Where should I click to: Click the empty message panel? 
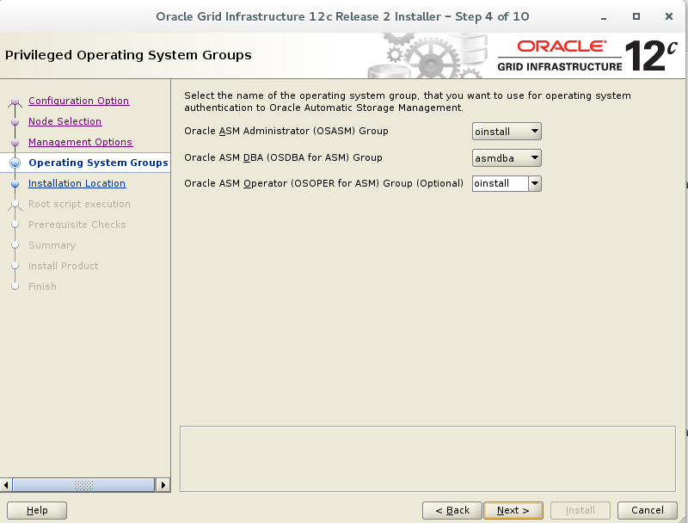[x=427, y=458]
